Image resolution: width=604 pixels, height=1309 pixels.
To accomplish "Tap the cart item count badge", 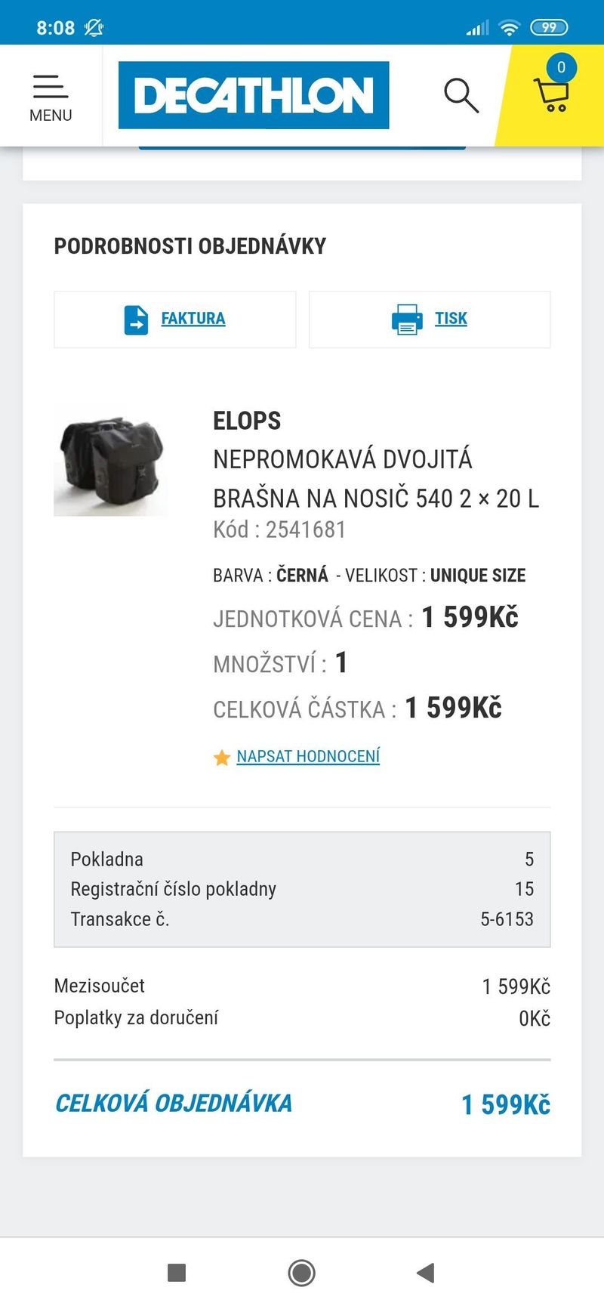I will pos(561,67).
